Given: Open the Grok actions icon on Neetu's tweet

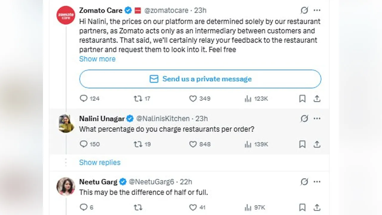Looking at the screenshot, I should [x=304, y=182].
